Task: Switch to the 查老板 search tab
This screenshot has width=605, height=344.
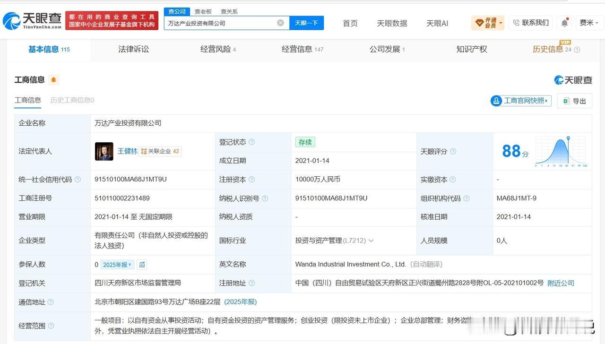Action: click(203, 11)
